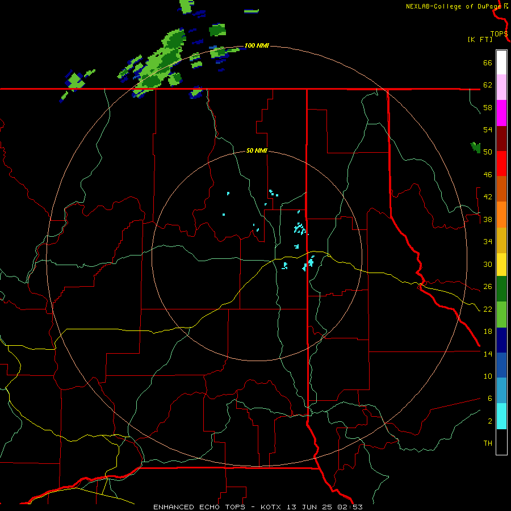Pick the bright red legend swatch
The height and width of the screenshot is (511, 511).
501,164
